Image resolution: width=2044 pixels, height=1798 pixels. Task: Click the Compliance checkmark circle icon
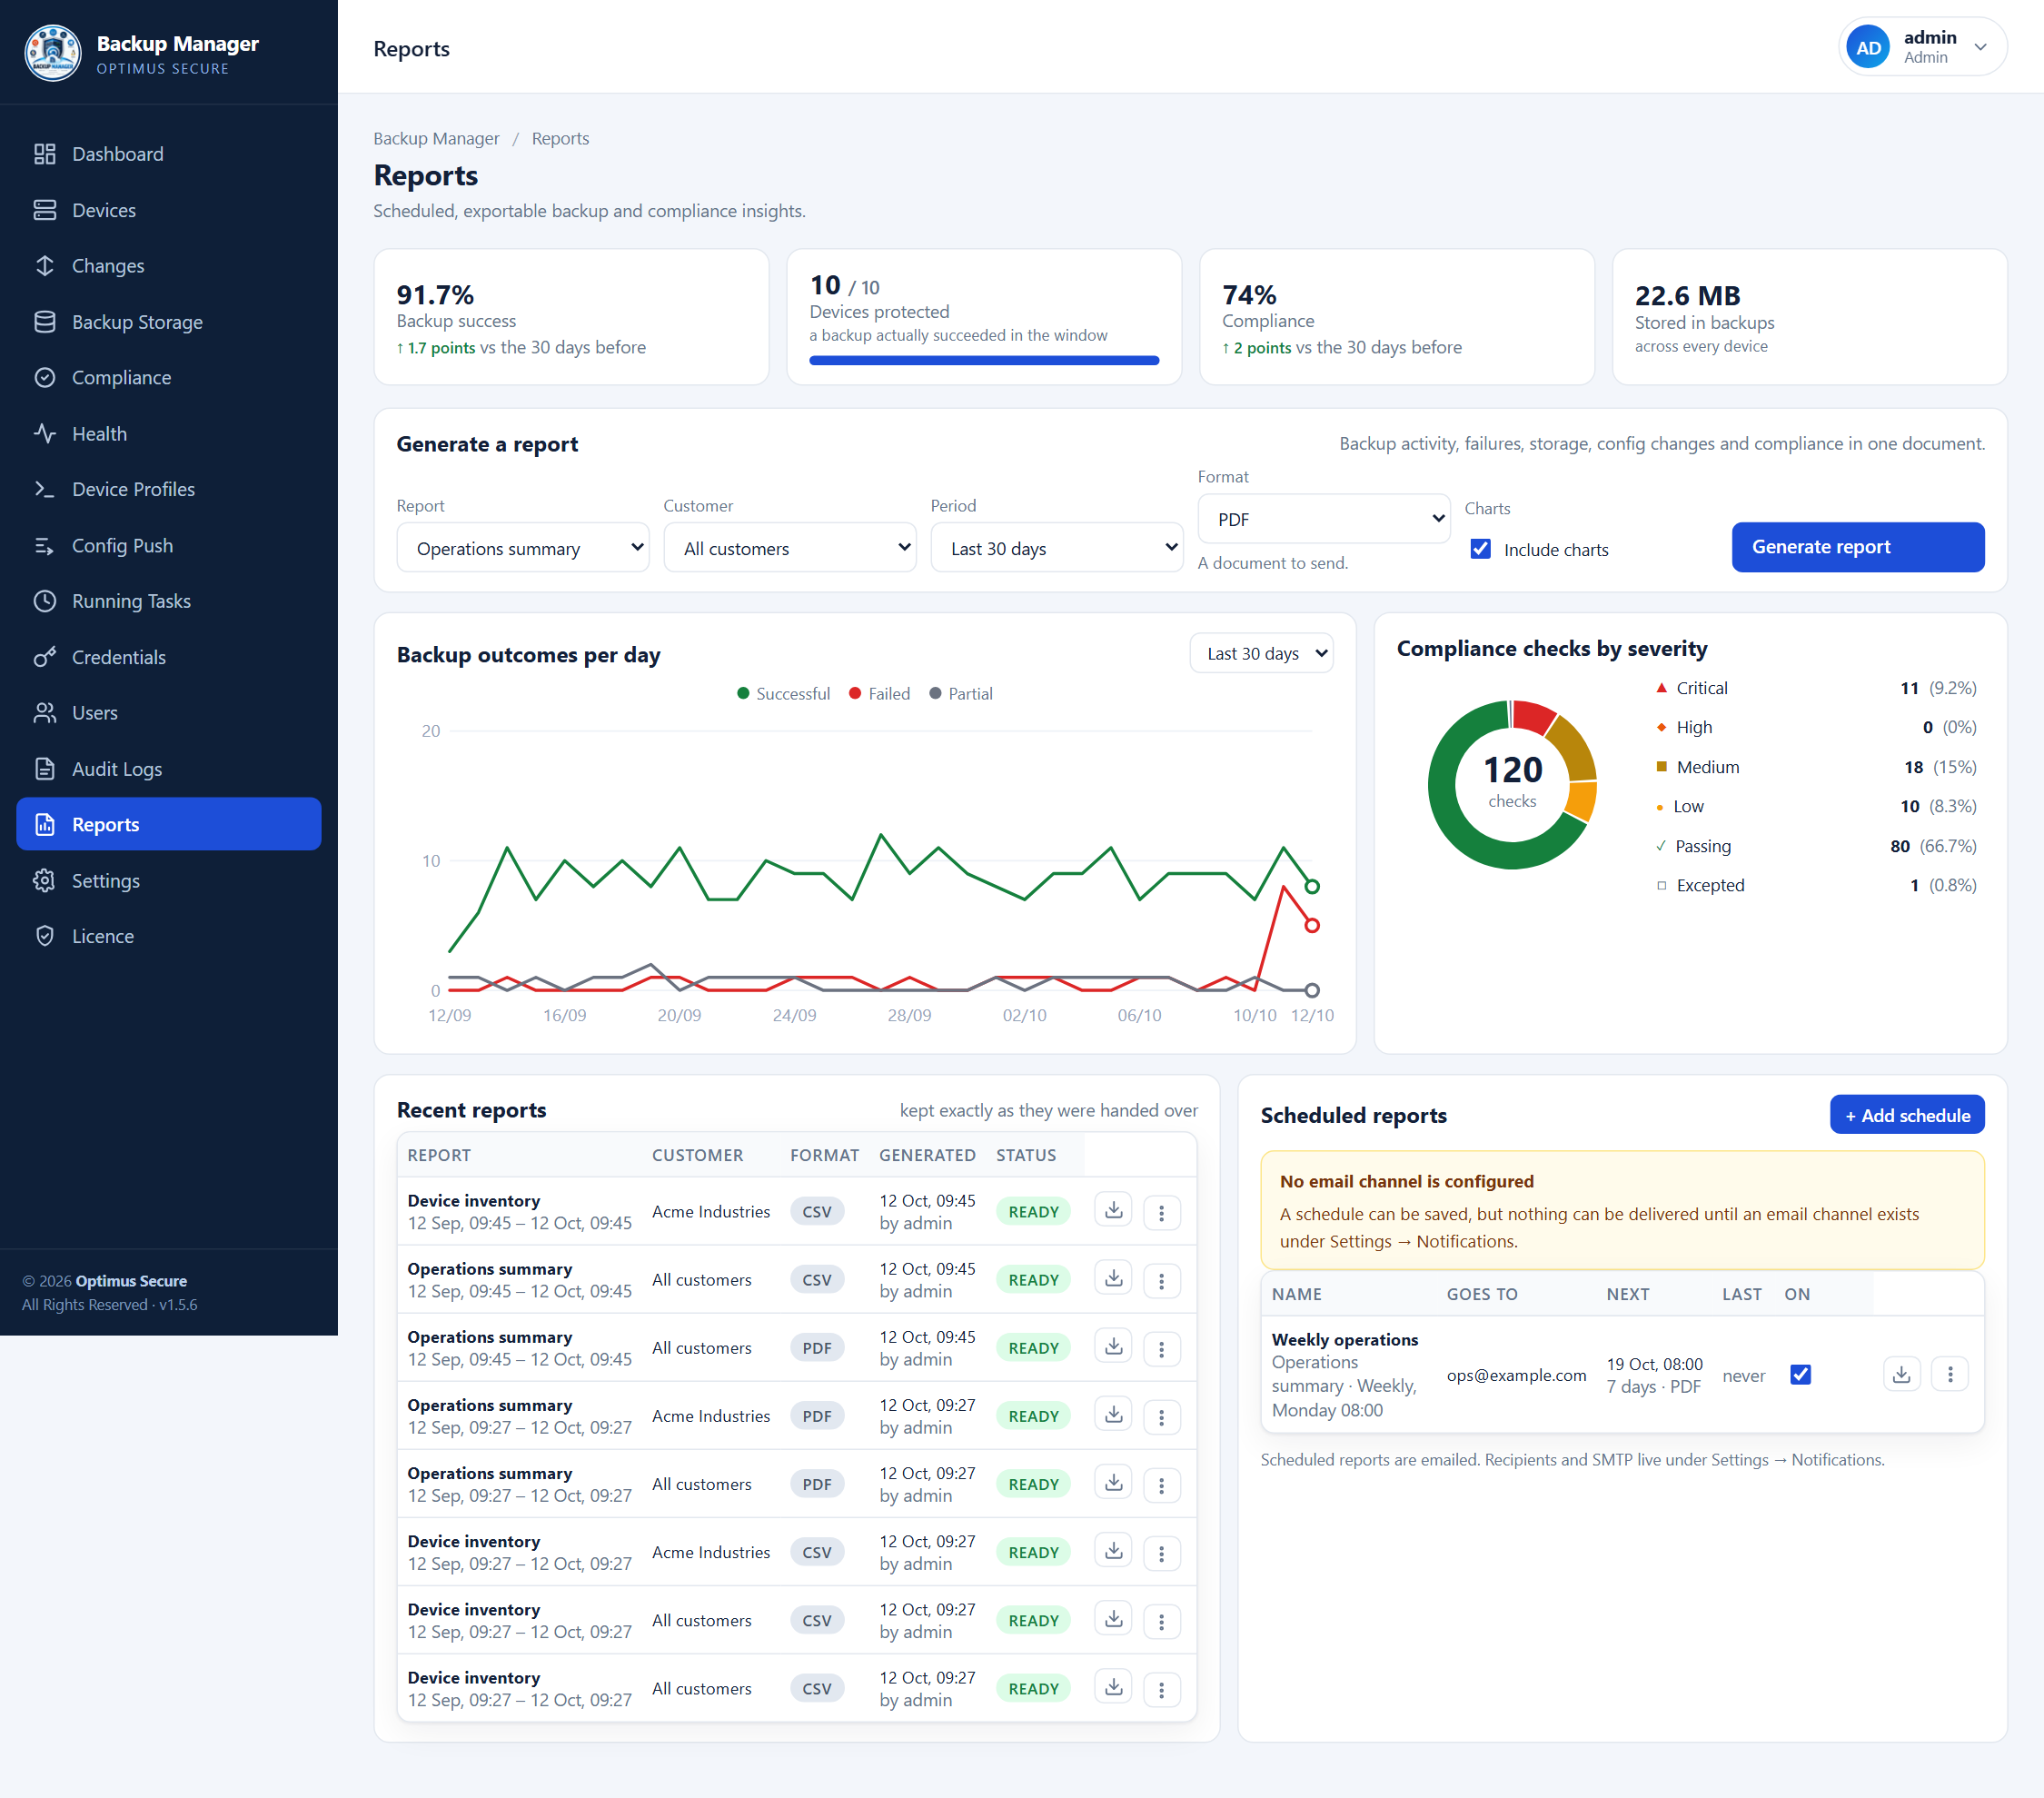[45, 378]
